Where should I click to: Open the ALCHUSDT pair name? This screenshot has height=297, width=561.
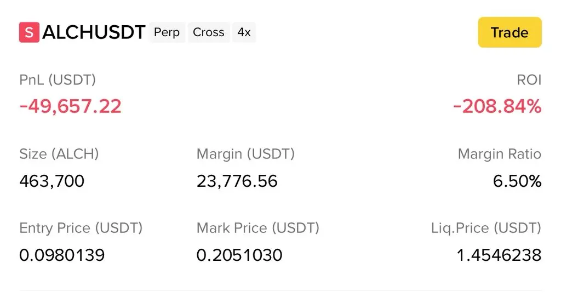click(94, 32)
